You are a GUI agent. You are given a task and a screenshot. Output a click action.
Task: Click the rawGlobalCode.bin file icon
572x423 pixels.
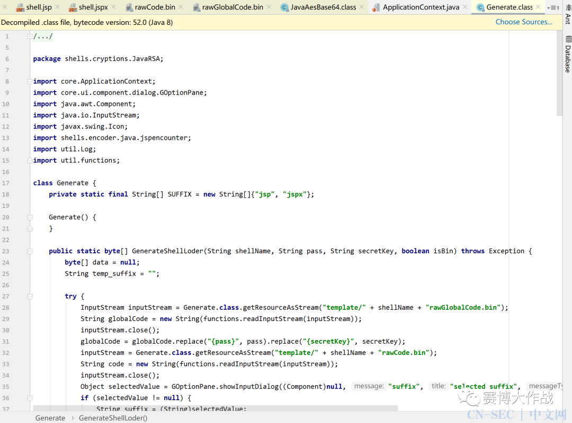196,7
